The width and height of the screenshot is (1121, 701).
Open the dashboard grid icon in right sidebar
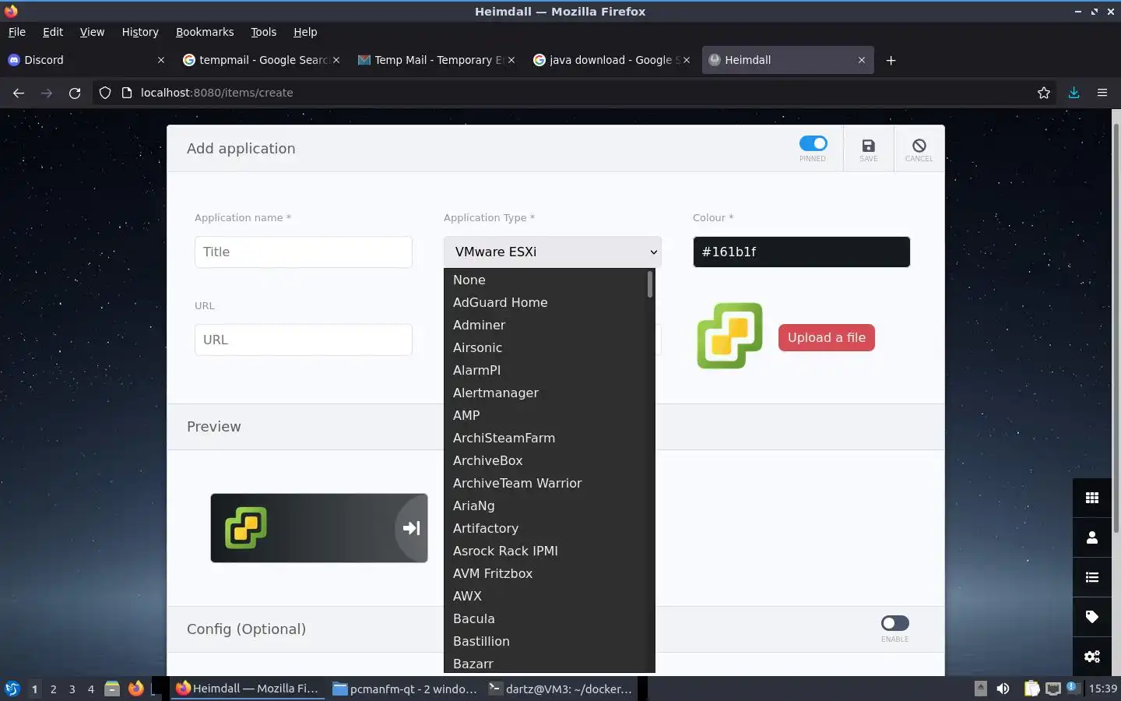tap(1092, 498)
